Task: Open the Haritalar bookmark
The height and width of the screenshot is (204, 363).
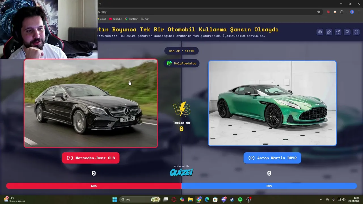Action: [131, 19]
